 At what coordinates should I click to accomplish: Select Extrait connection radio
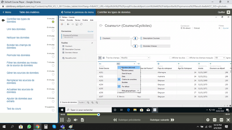point(193,28)
